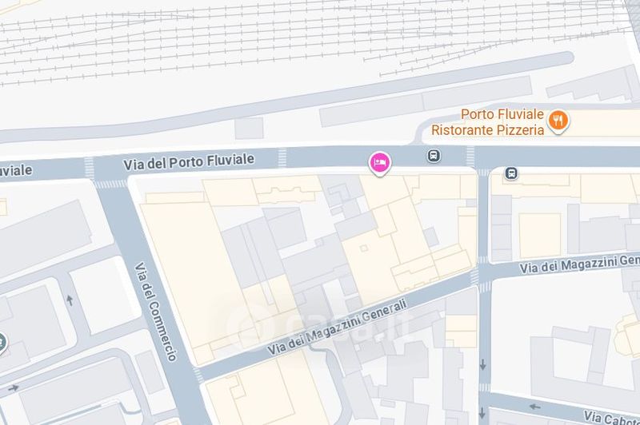Click the right-pointing one-way arrow at bottom left

tap(14, 388)
